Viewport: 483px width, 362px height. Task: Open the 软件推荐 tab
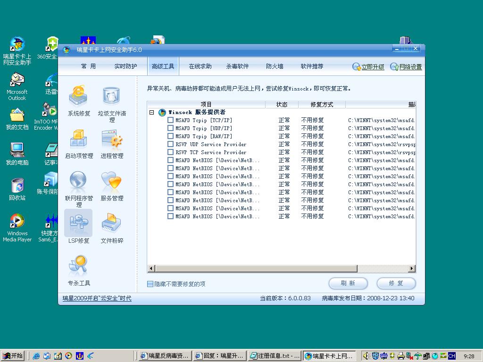[312, 66]
